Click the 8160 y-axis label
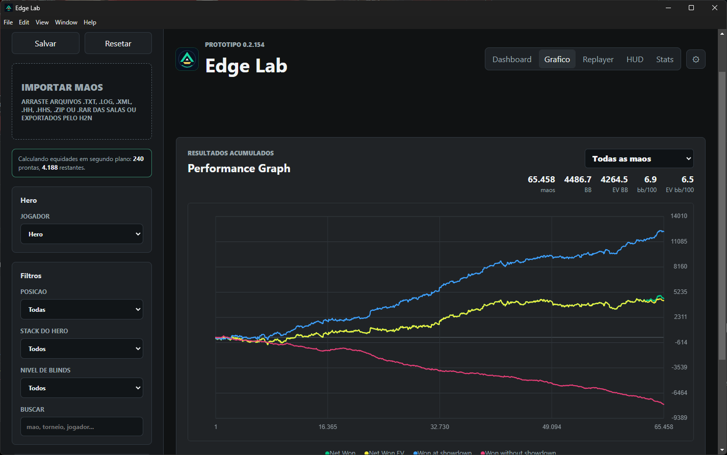This screenshot has width=727, height=455. point(679,266)
